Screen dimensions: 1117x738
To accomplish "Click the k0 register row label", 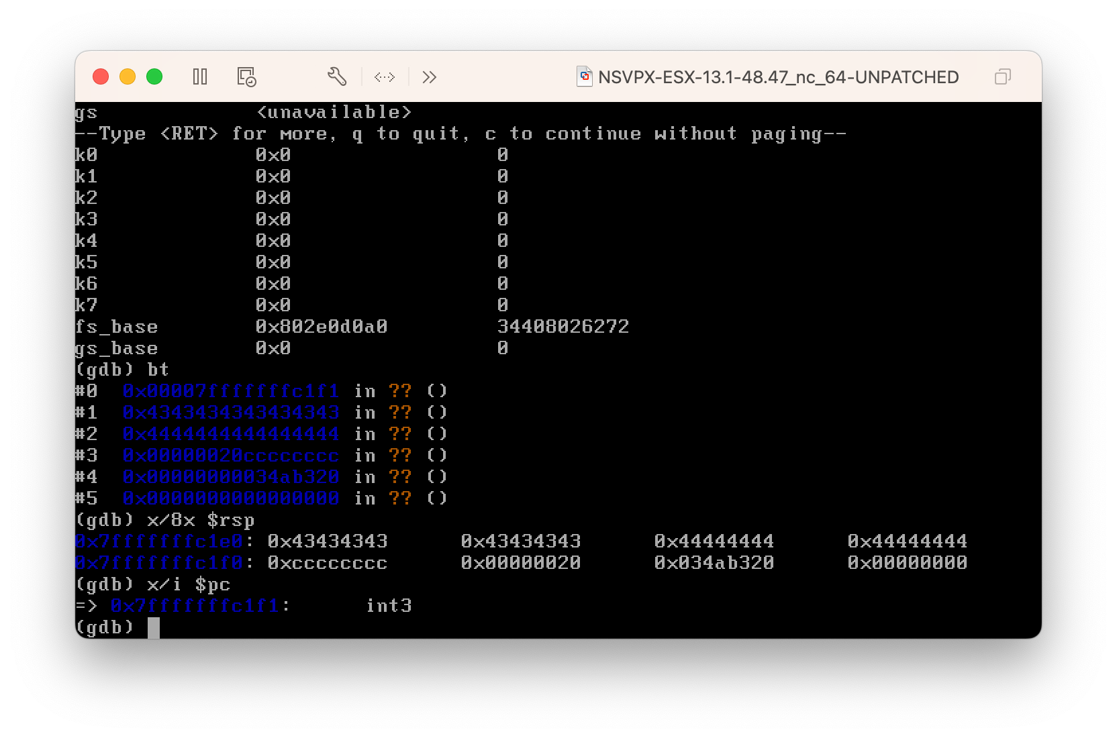I will pos(87,155).
